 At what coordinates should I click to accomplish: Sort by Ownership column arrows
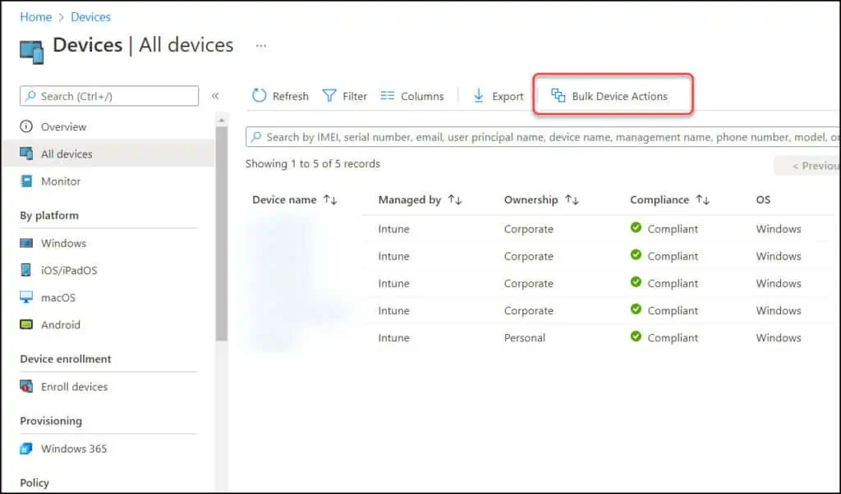[x=572, y=200]
